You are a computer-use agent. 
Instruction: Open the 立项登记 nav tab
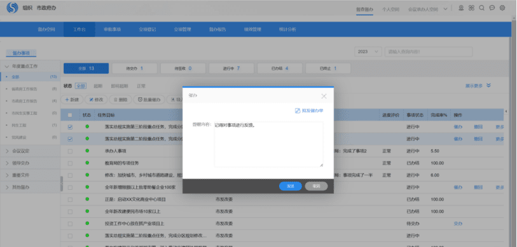coord(148,29)
